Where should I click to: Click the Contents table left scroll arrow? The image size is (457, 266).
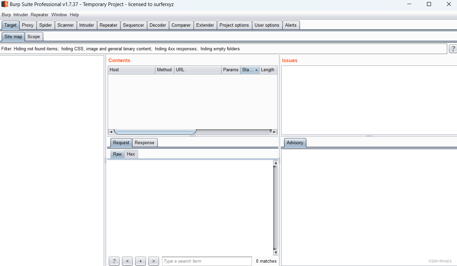111,132
